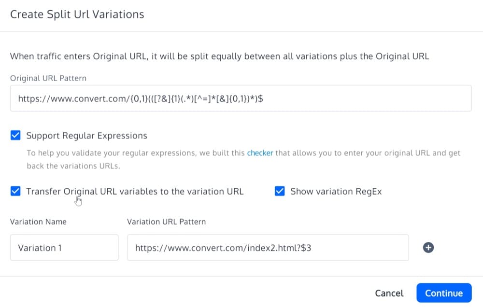
Task: Click the Variation Name label
Action: (38, 222)
